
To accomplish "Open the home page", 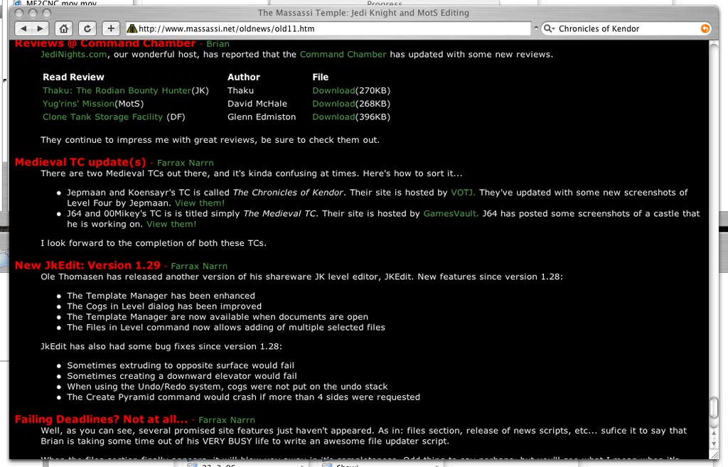I will pyautogui.click(x=63, y=28).
